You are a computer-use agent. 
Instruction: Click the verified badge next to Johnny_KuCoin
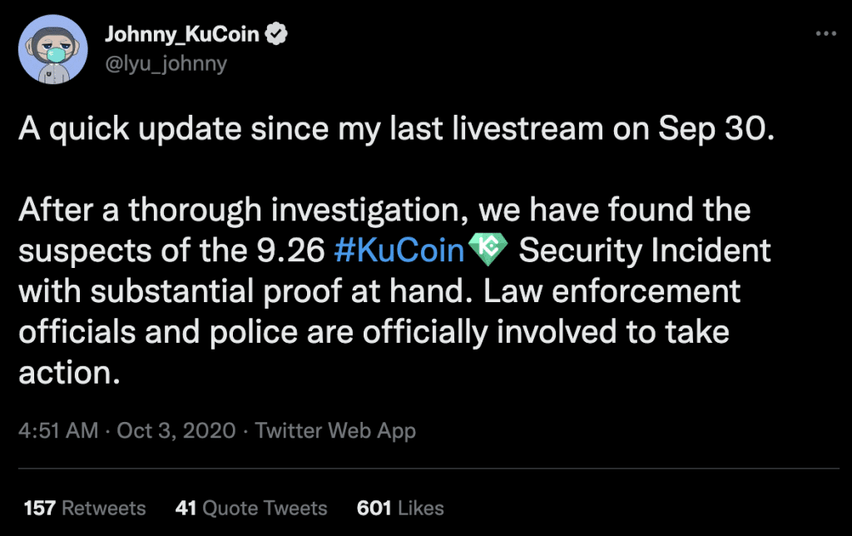pyautogui.click(x=275, y=33)
